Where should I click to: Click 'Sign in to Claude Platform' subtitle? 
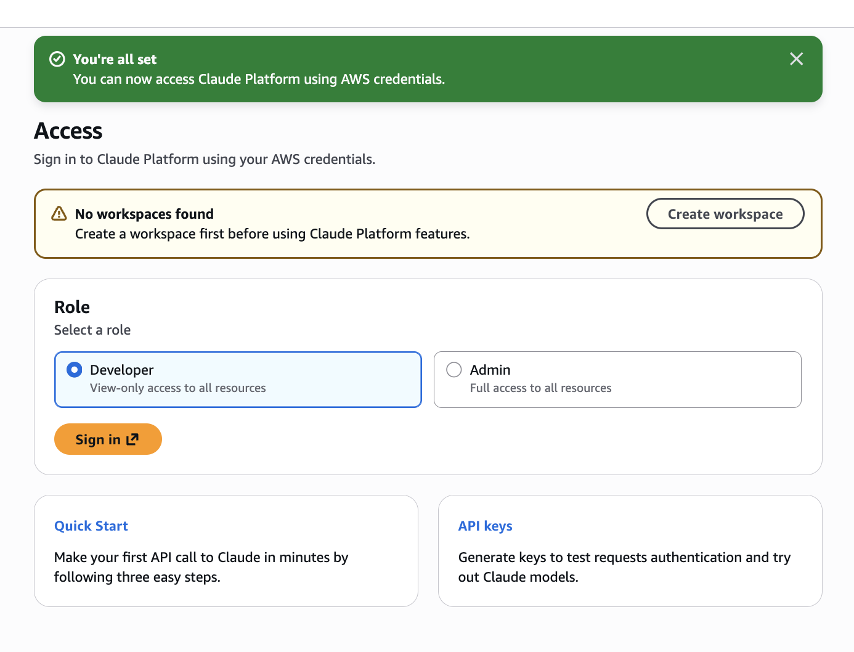(x=205, y=159)
